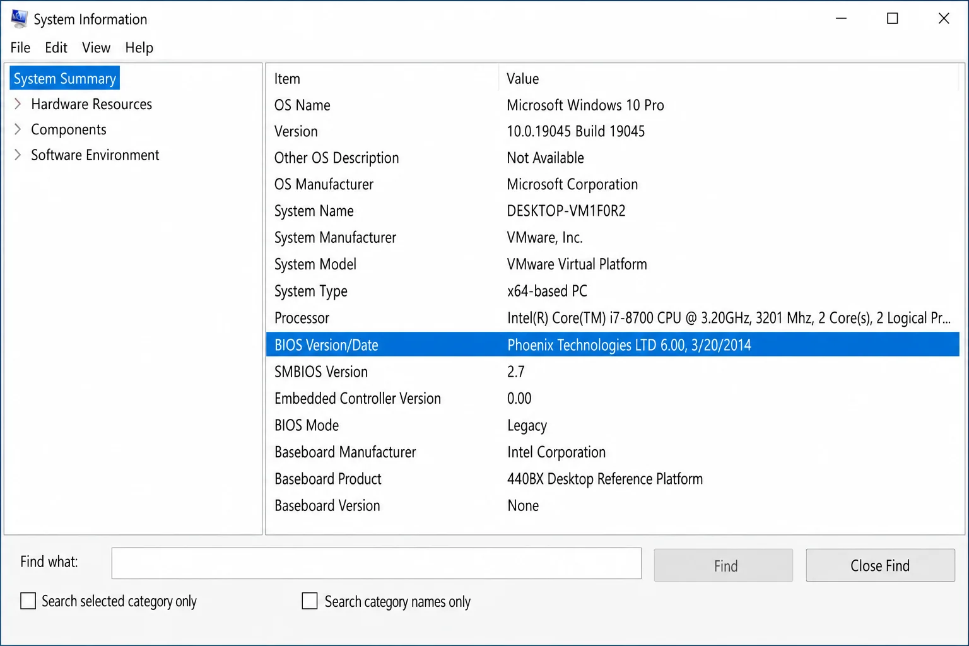
Task: Open the File menu
Action: 20,48
